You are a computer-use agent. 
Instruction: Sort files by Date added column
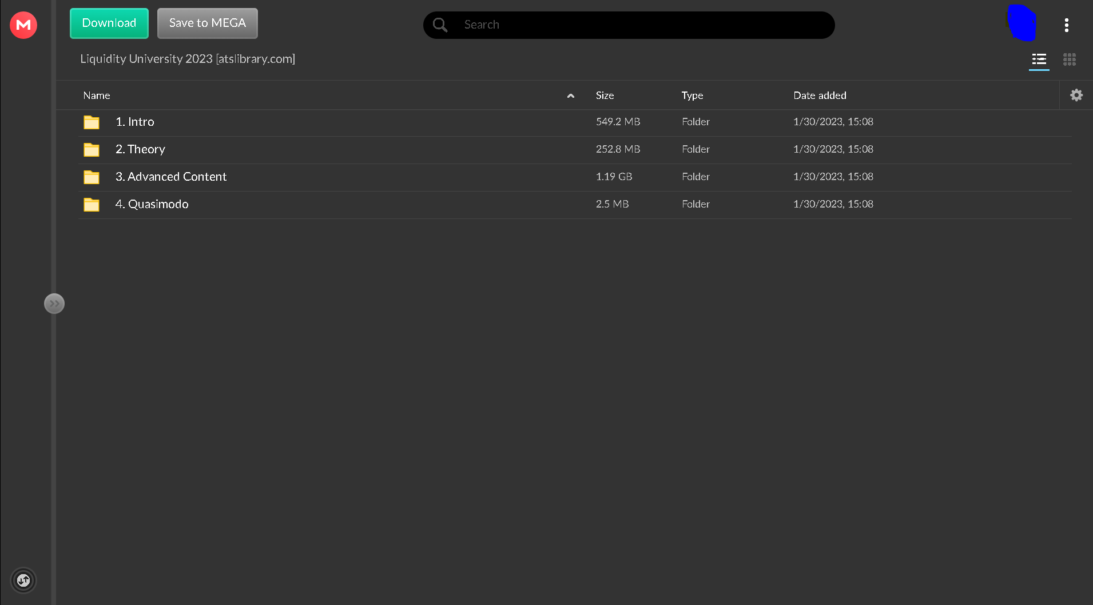819,95
